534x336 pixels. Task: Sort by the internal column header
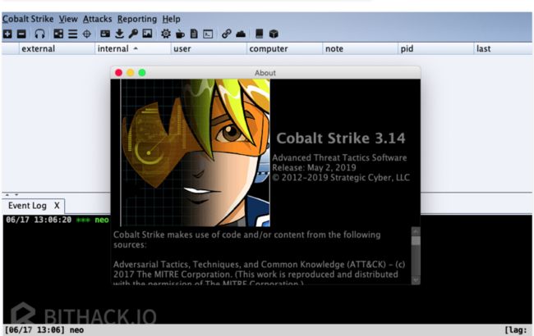tap(133, 48)
